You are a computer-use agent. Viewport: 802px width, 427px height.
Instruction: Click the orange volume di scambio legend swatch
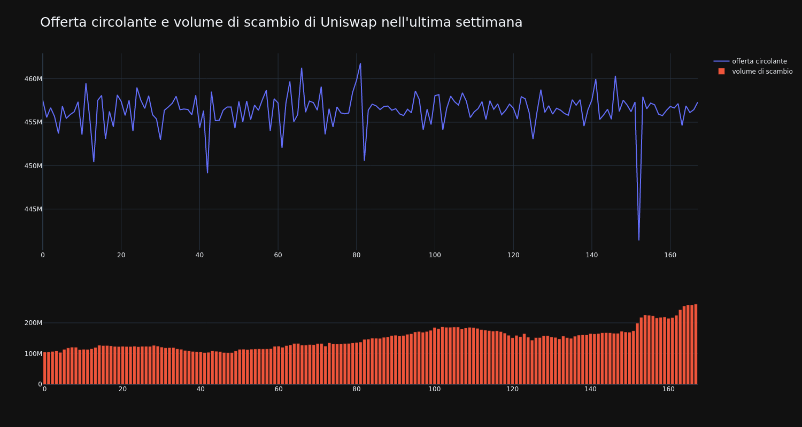[721, 72]
